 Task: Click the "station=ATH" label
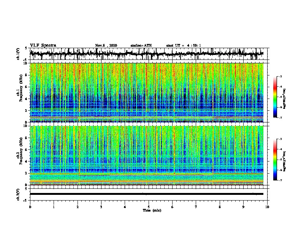coord(141,45)
